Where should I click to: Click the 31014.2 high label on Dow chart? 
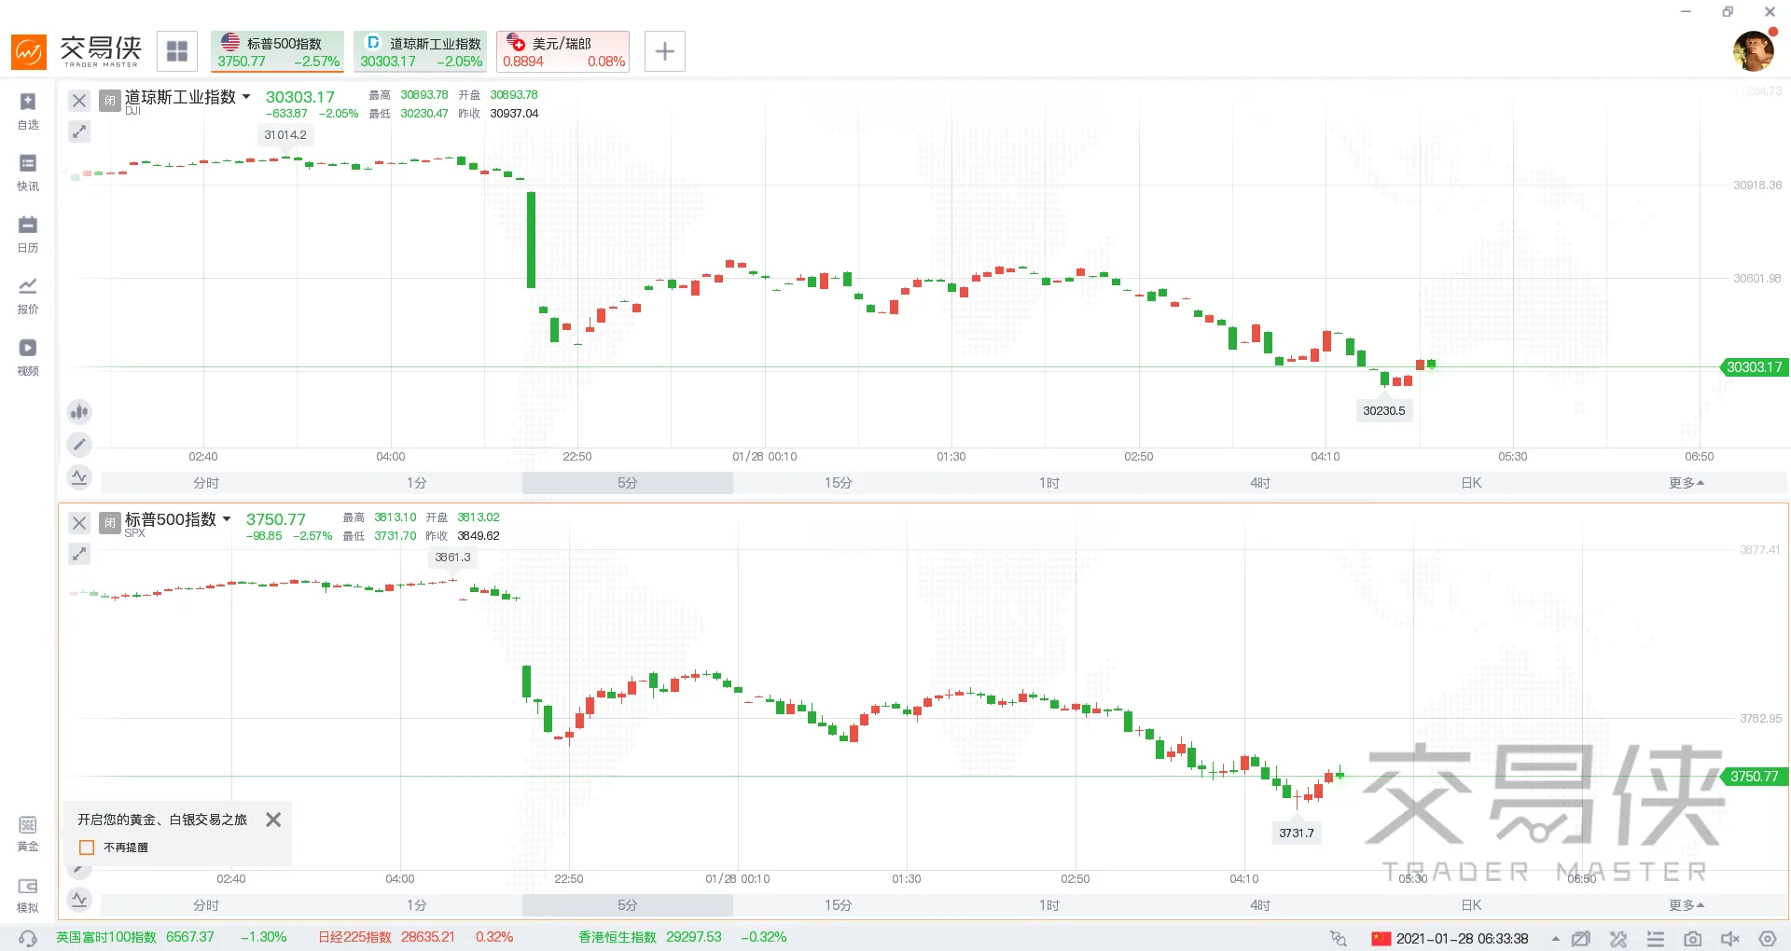pyautogui.click(x=285, y=135)
